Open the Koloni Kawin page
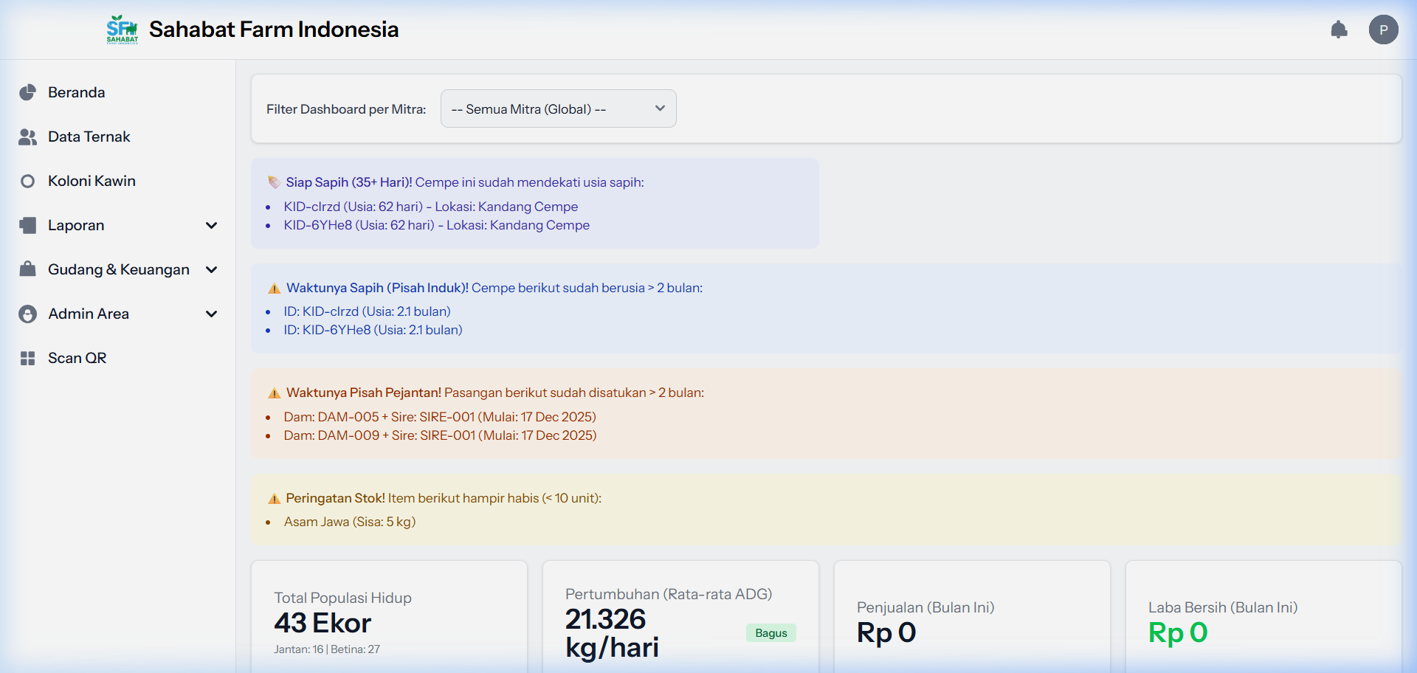Image resolution: width=1417 pixels, height=673 pixels. (92, 181)
